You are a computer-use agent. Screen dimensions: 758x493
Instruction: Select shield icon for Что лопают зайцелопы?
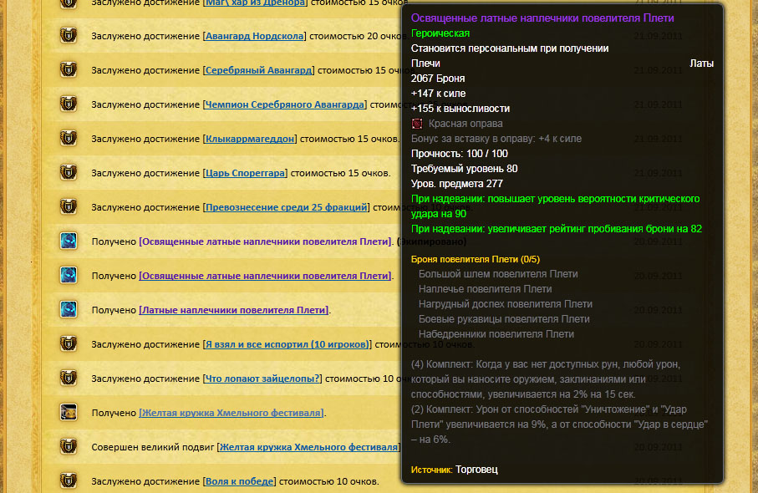[x=69, y=379]
